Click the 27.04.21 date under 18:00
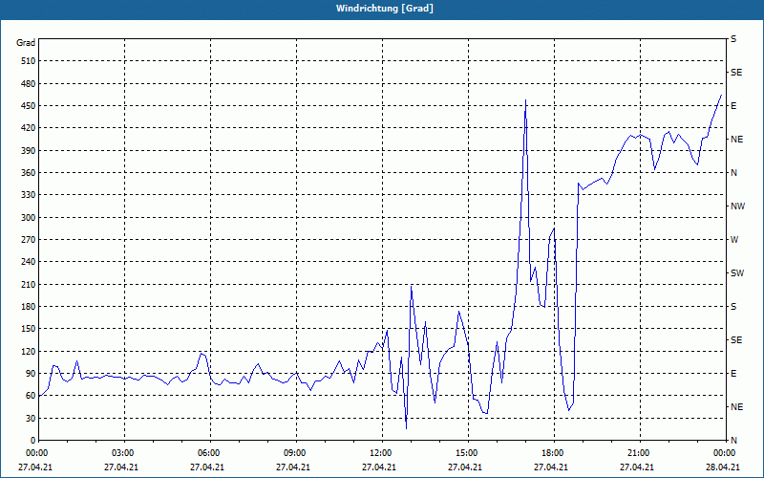The height and width of the screenshot is (478, 764). click(x=551, y=467)
